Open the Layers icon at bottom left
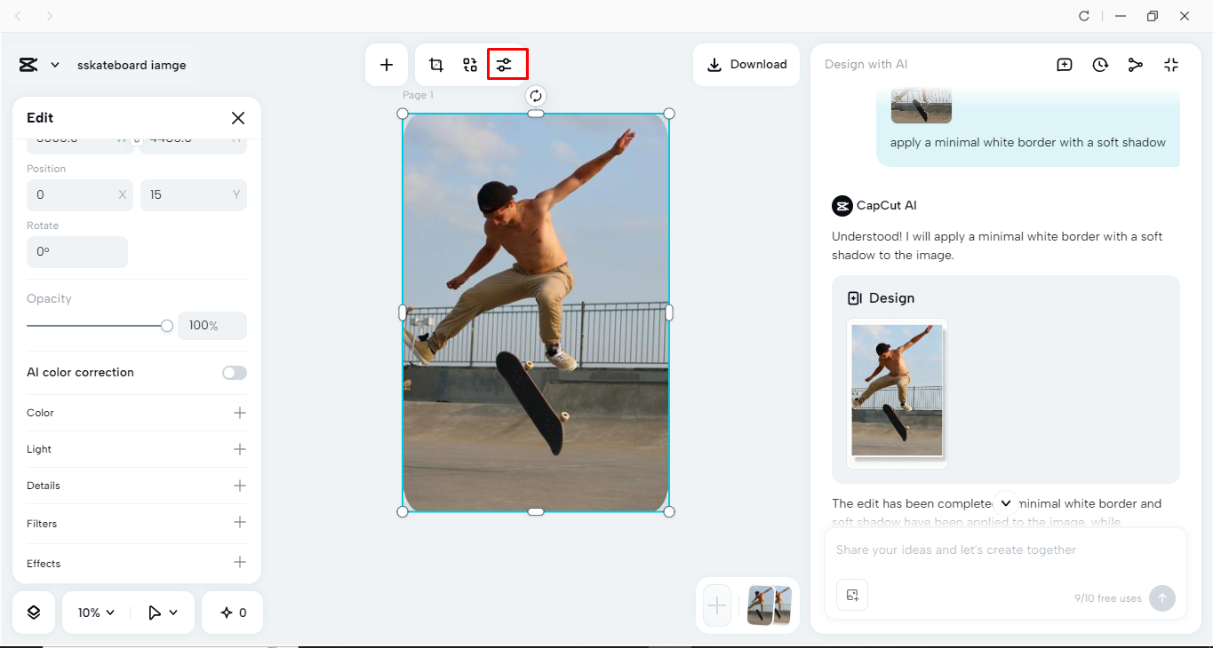The height and width of the screenshot is (648, 1213). [x=33, y=612]
